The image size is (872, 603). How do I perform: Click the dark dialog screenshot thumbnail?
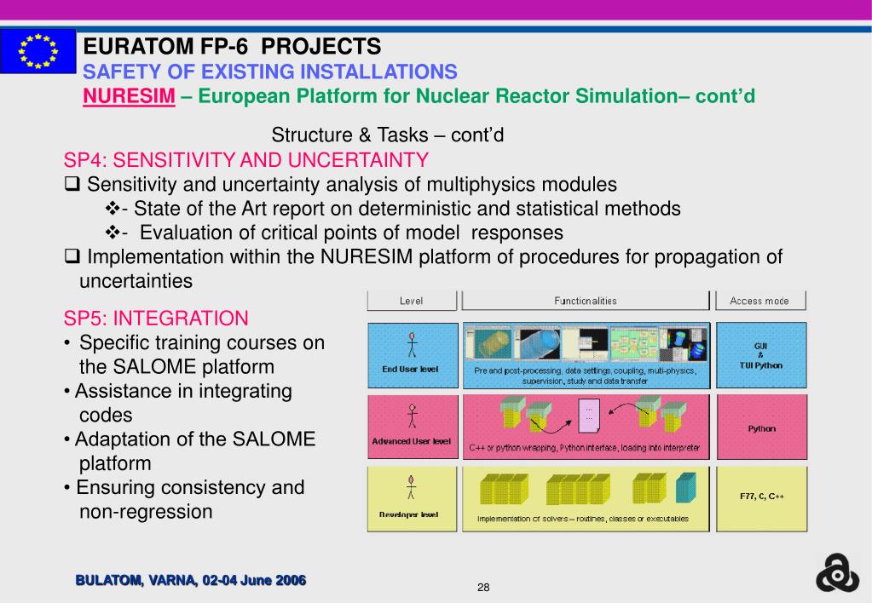(x=586, y=343)
